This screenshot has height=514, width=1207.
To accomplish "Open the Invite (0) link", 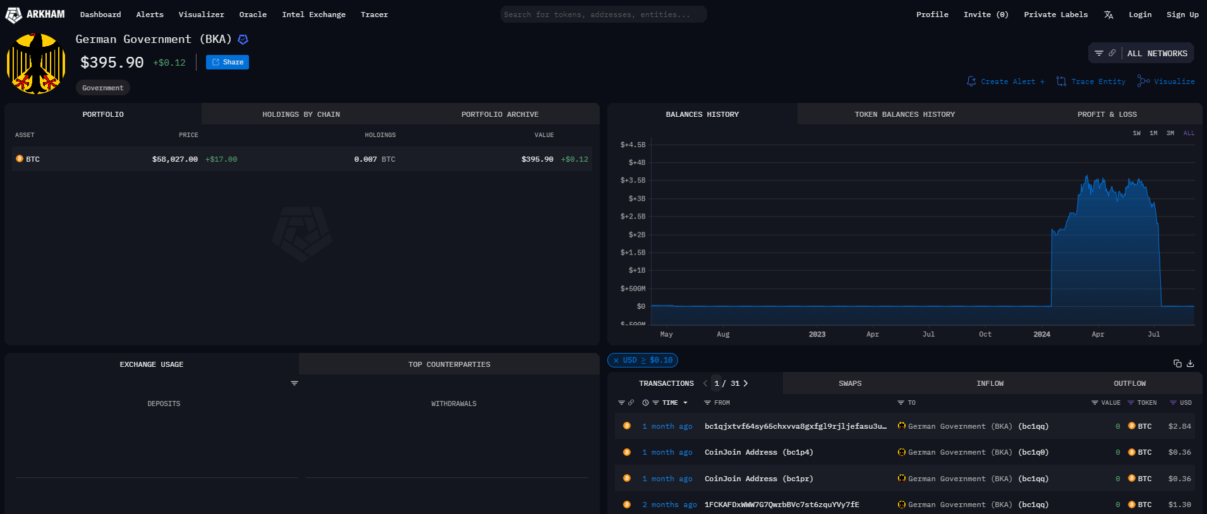I will coord(986,15).
